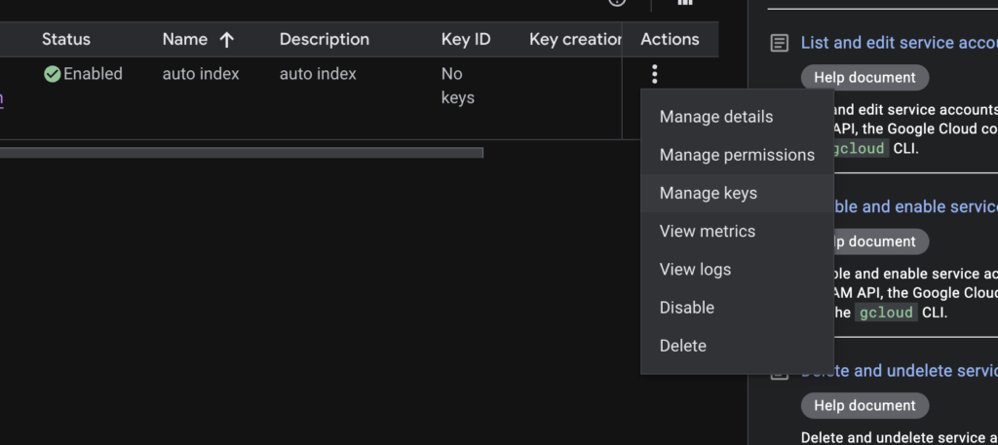Open the List and edit service accounts link
This screenshot has width=998, height=445.
(899, 43)
